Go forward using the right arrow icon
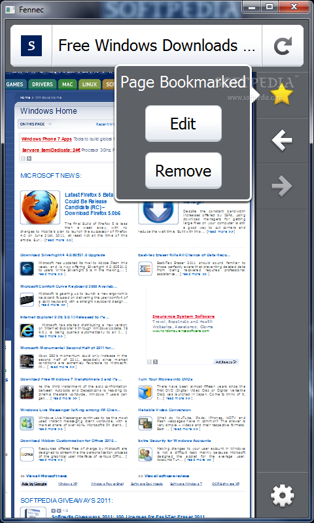The width and height of the screenshot is (314, 523). click(x=282, y=186)
